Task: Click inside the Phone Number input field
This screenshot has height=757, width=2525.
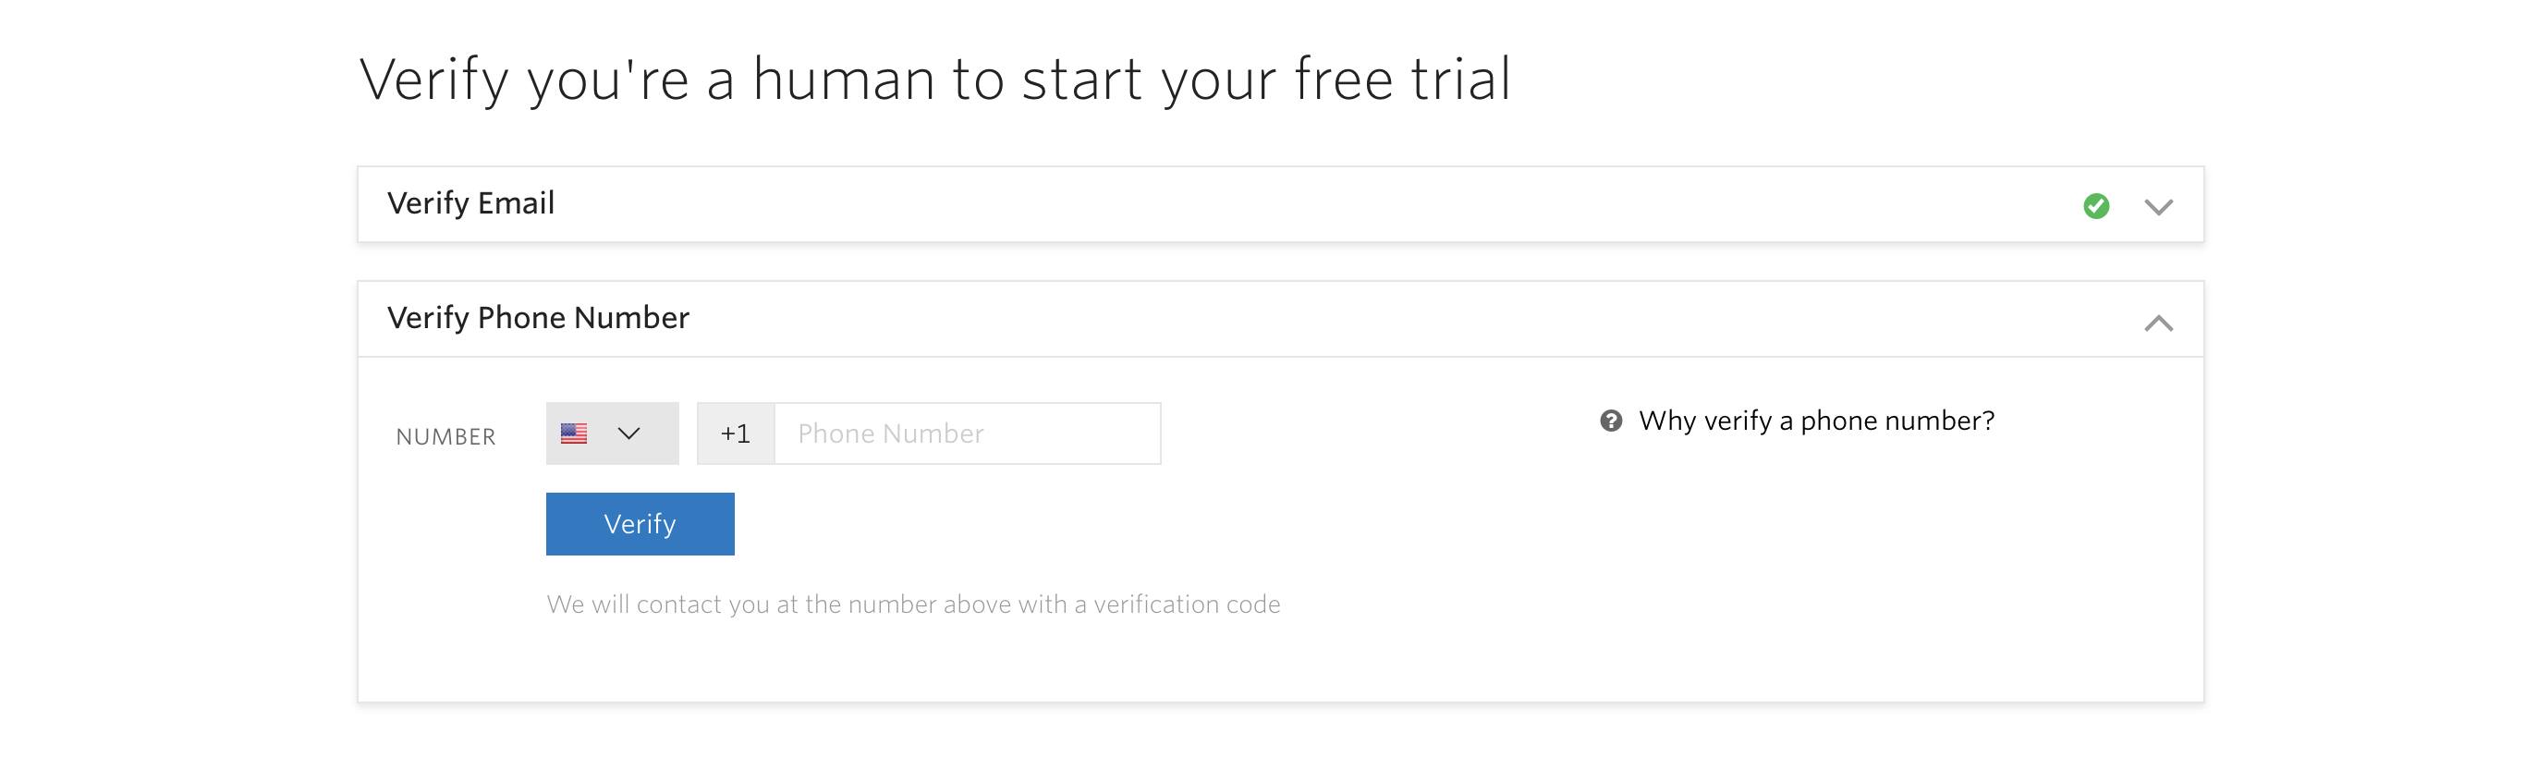Action: point(966,433)
